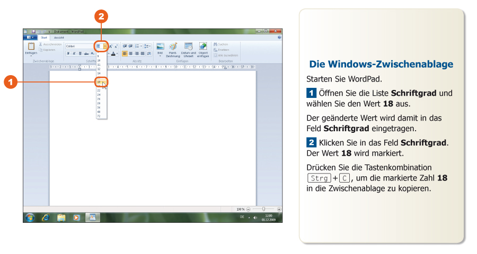The height and width of the screenshot is (254, 477).
Task: Click the Objekt einfügen icon
Action: (203, 47)
